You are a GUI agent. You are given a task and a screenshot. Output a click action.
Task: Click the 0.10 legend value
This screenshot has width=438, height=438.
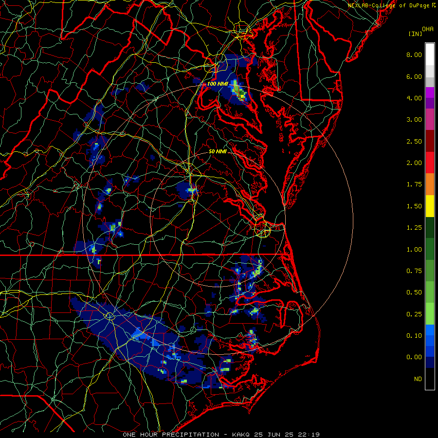414,336
